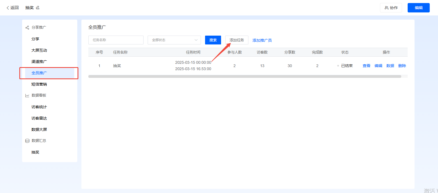The width and height of the screenshot is (438, 193).
Task: Click the 分享数 value 30
Action: (x=290, y=66)
